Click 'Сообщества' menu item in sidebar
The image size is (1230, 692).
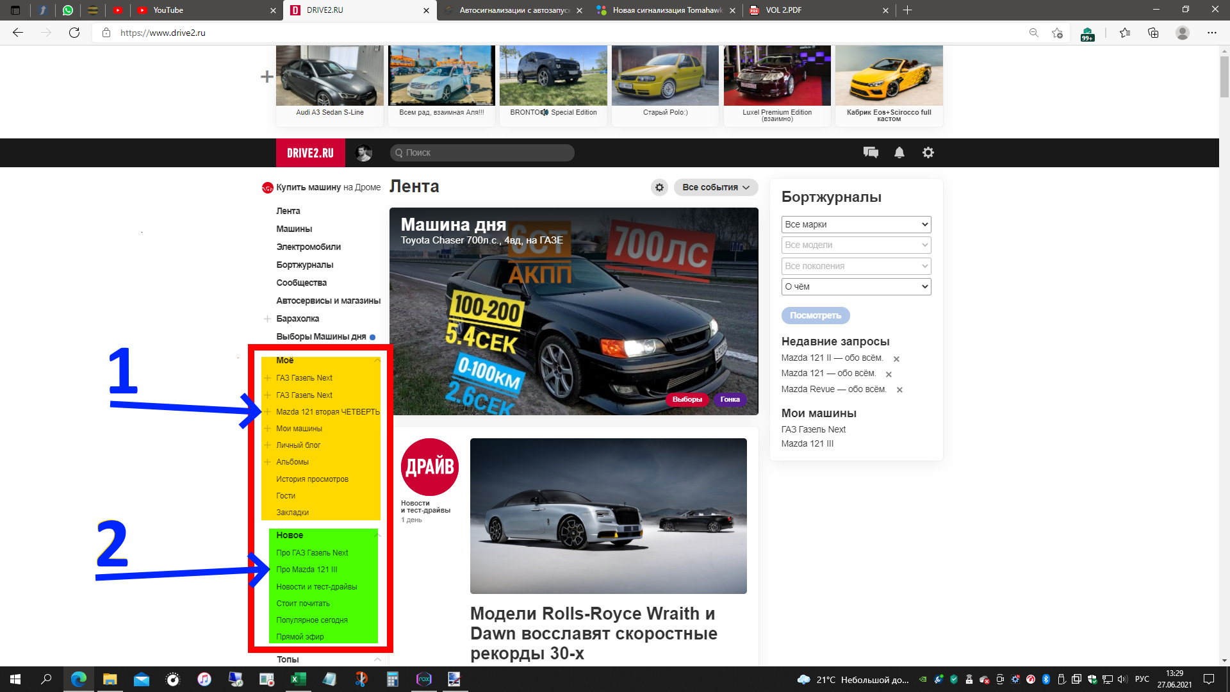pyautogui.click(x=302, y=282)
